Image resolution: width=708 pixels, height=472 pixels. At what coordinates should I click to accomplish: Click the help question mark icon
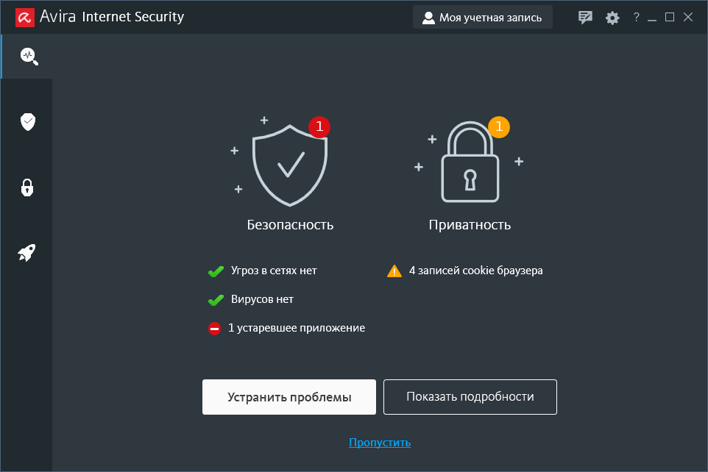point(636,18)
